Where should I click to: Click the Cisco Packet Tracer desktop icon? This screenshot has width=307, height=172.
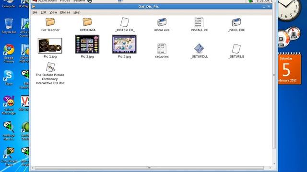click(9, 156)
